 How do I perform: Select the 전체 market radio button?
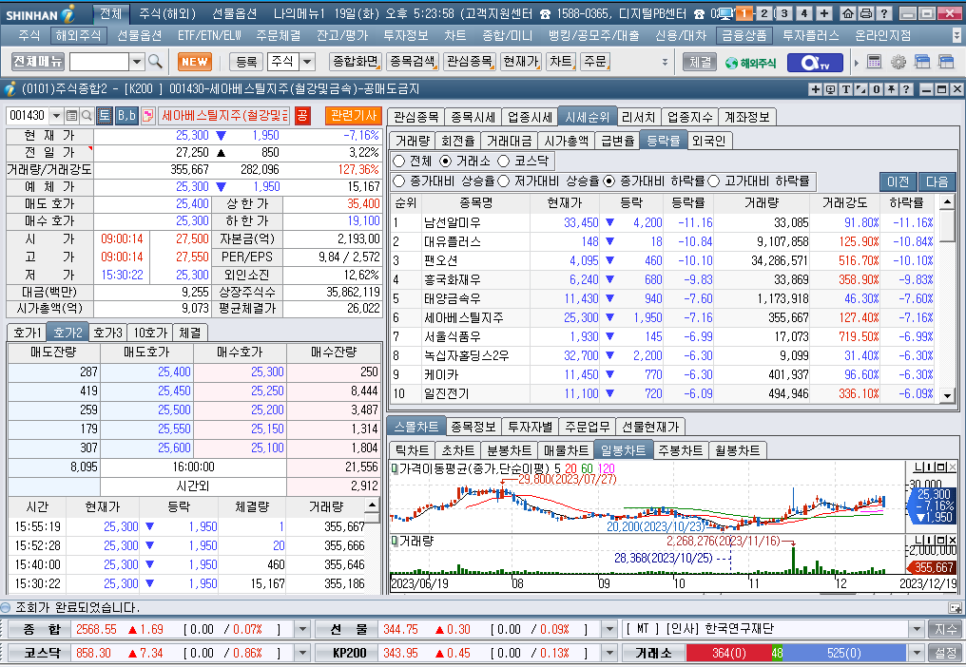click(399, 161)
